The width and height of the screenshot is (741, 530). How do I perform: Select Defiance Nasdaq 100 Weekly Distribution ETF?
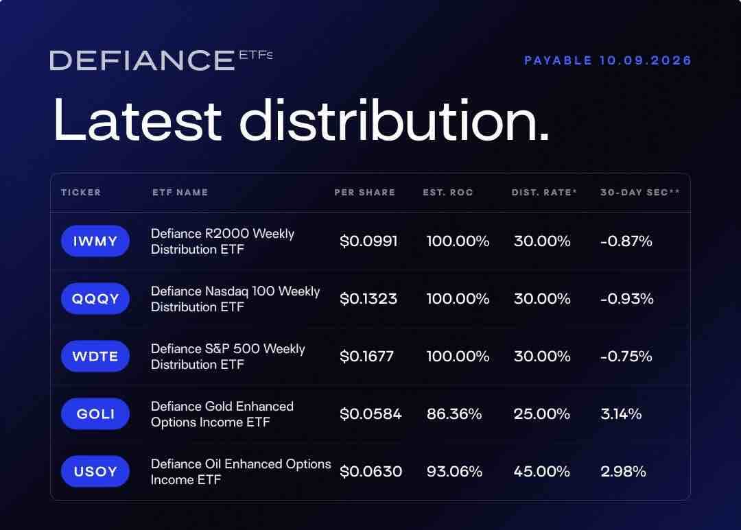click(x=235, y=299)
